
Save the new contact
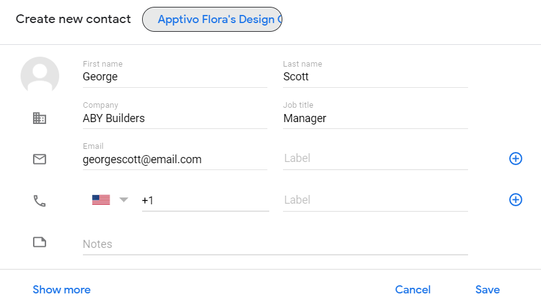click(487, 290)
